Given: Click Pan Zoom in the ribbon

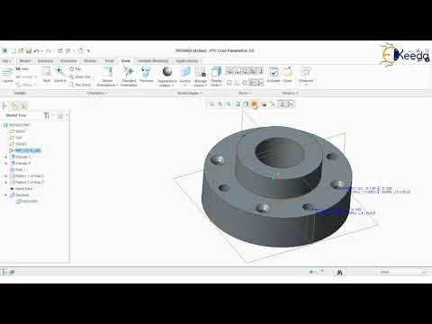Looking at the screenshot, I should (80, 85).
